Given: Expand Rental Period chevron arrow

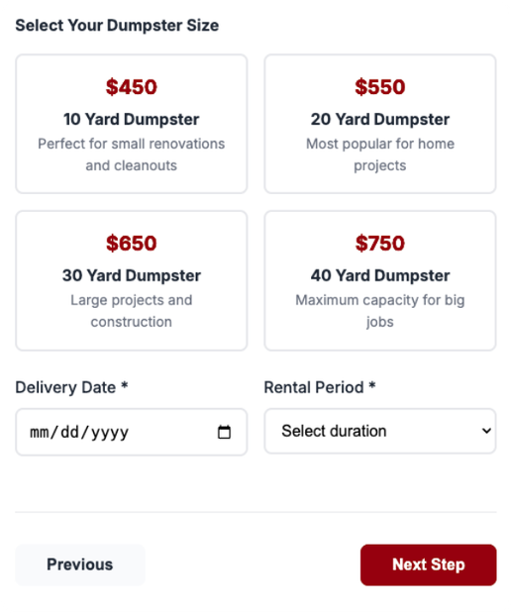Looking at the screenshot, I should pyautogui.click(x=486, y=431).
